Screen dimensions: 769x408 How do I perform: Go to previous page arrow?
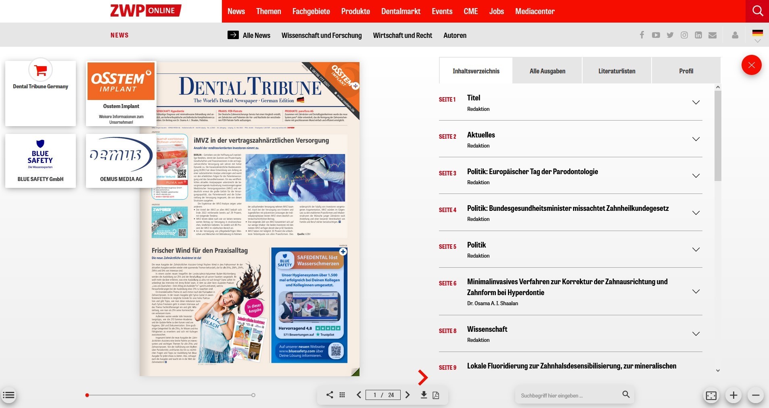click(x=359, y=395)
